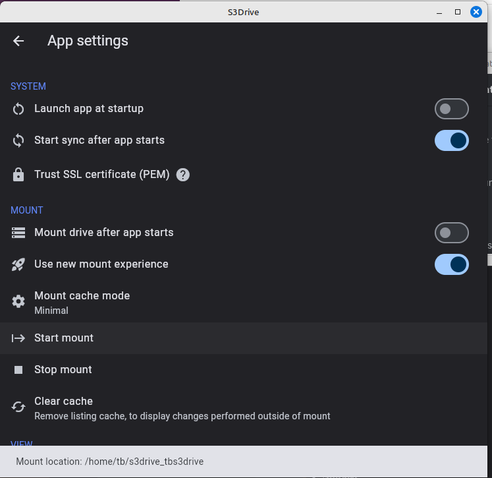This screenshot has height=478, width=492.
Task: Click the Minimal cache mode value
Action: 51,311
